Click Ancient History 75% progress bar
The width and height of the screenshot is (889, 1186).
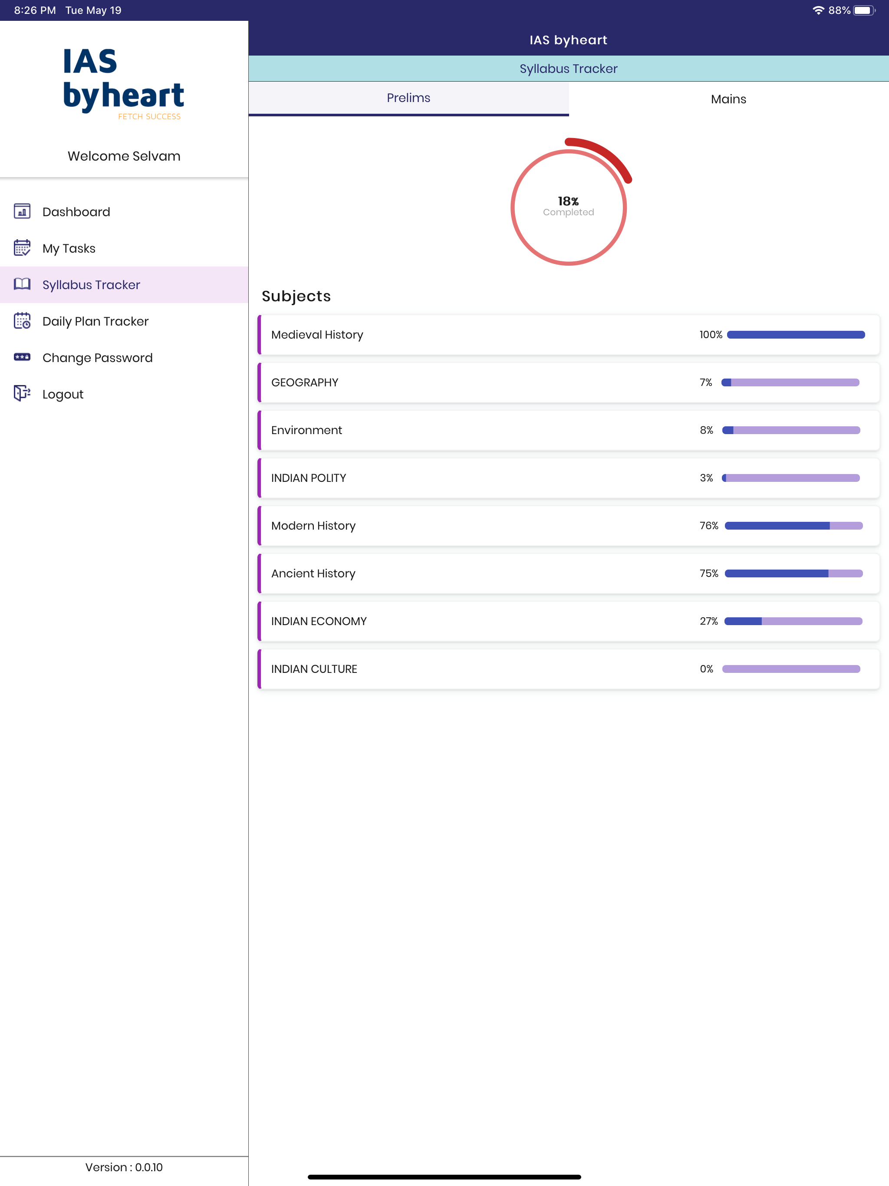coord(794,573)
